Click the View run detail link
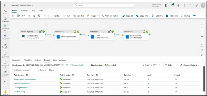This screenshot has height=96, width=207. pos(77,65)
